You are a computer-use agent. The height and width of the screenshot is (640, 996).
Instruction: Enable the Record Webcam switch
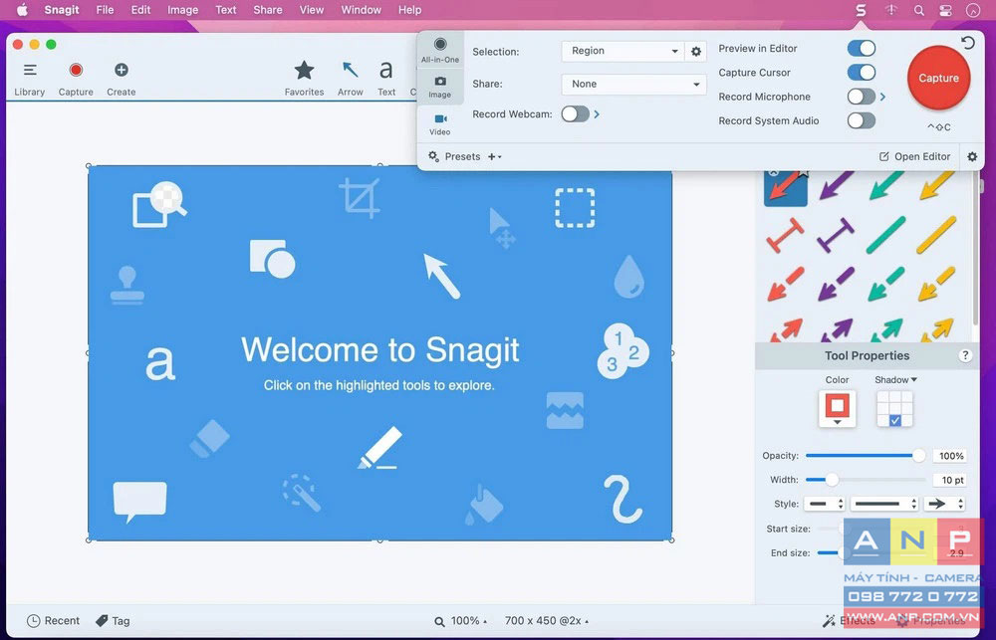576,114
